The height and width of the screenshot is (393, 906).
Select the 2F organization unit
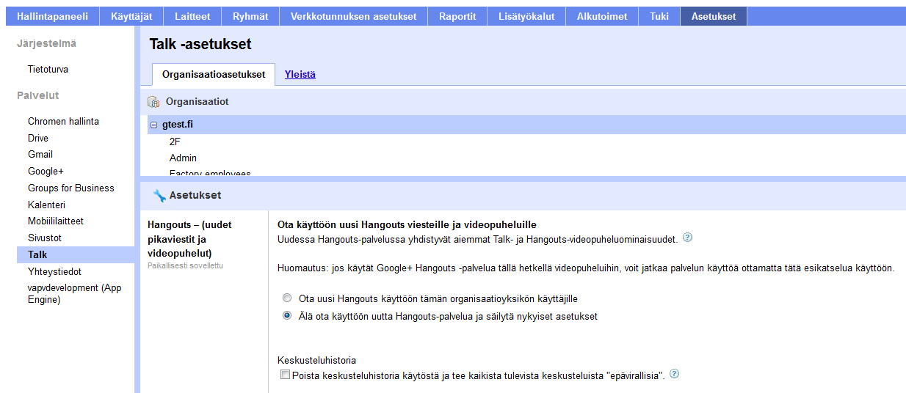pos(175,142)
